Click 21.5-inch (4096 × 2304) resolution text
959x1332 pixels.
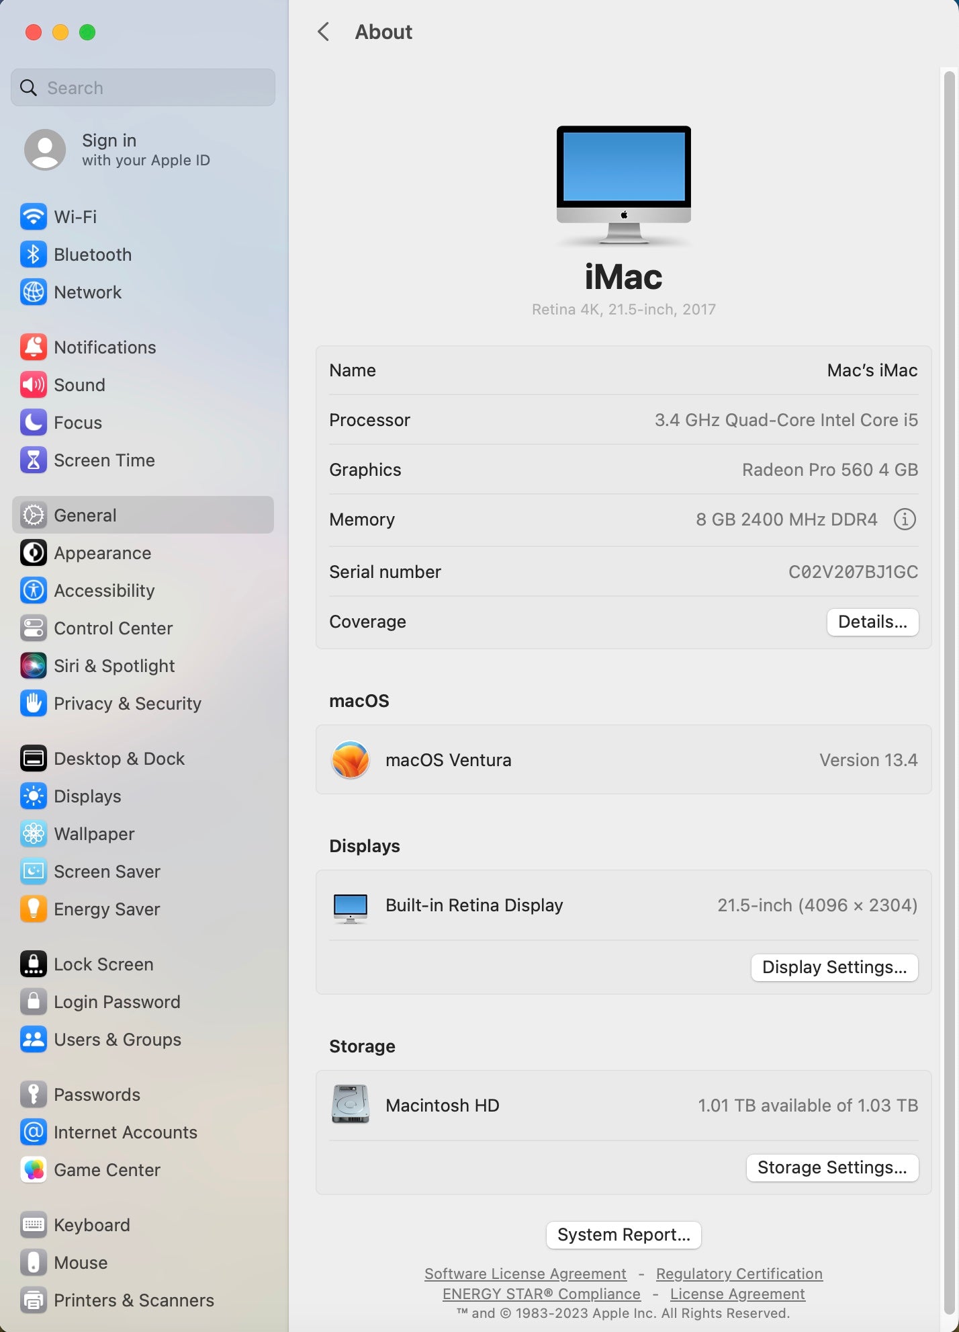tap(817, 905)
